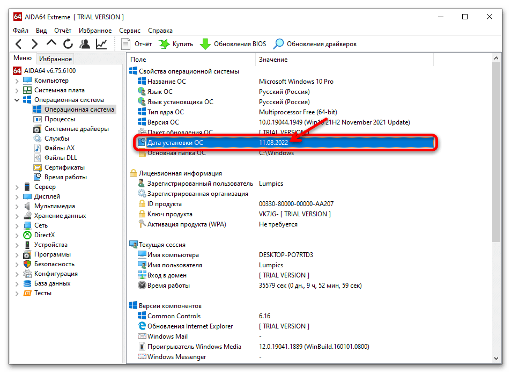Click scrollbar down arrow in details pane
The image size is (511, 373).
pos(496,358)
